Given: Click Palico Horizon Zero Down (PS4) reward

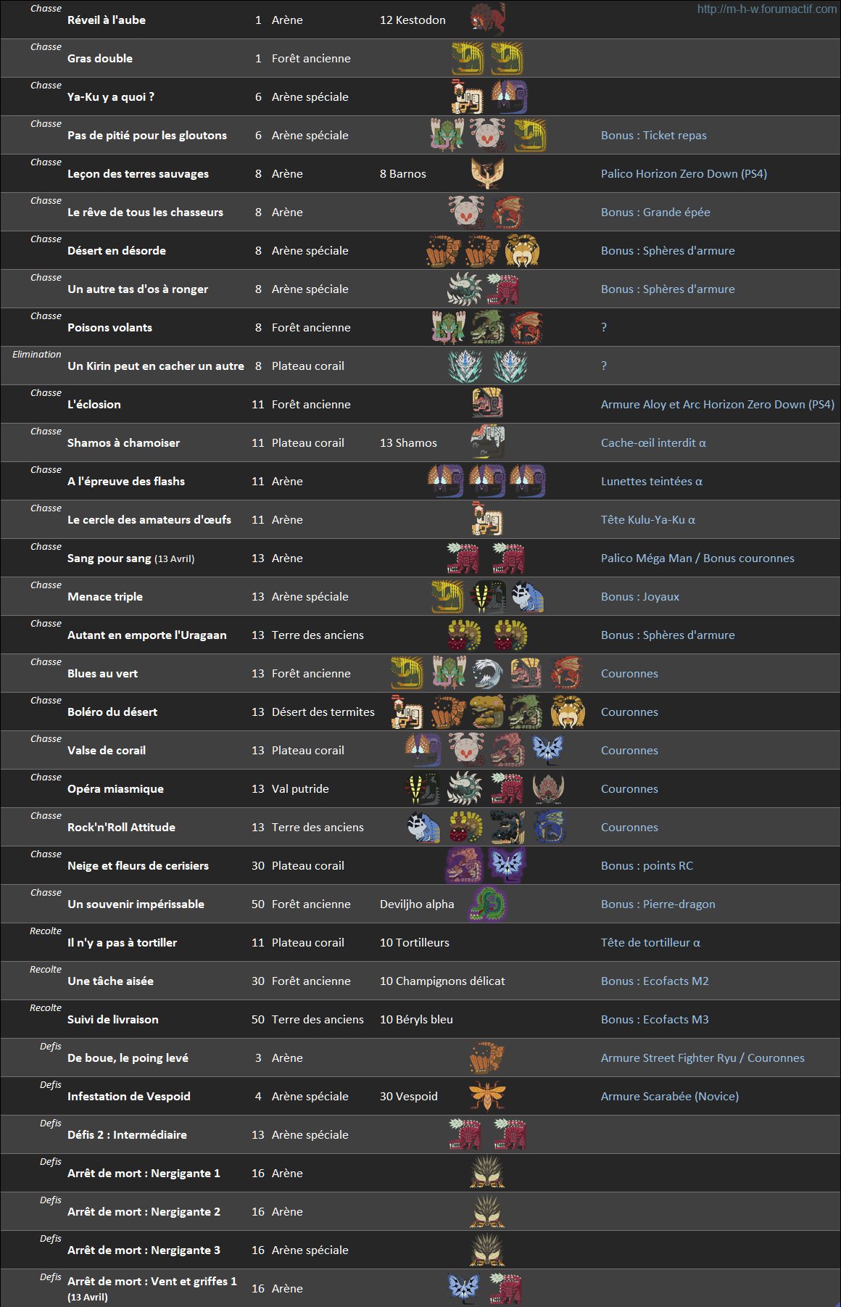Looking at the screenshot, I should 684,173.
